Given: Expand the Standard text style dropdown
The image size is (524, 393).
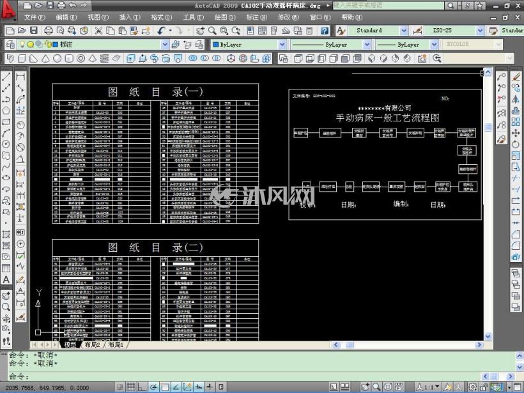Looking at the screenshot, I should pos(404,31).
